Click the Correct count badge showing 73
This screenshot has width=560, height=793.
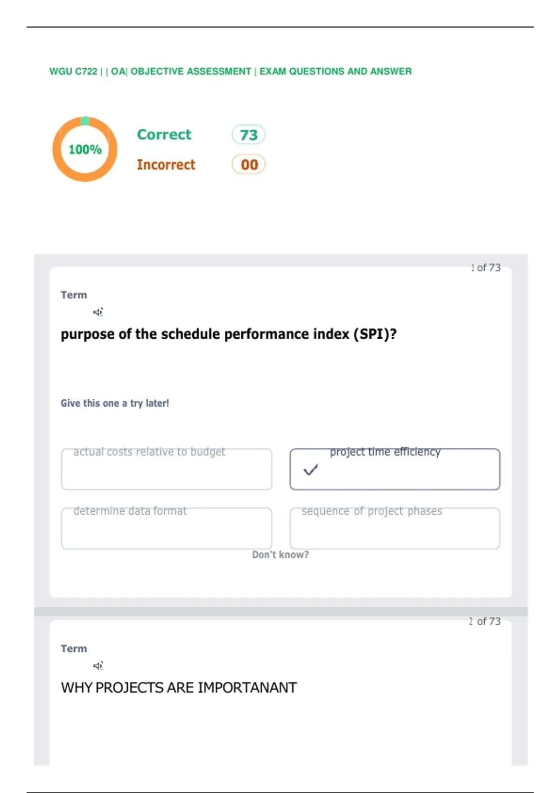249,135
